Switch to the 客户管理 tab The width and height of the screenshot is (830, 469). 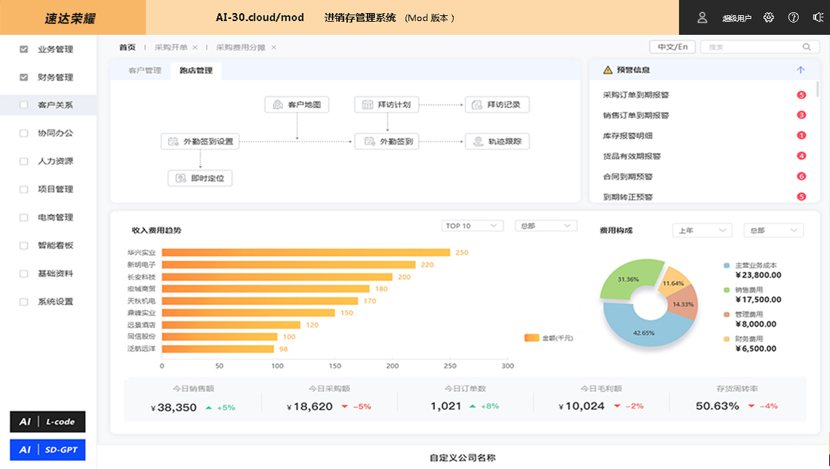click(145, 71)
